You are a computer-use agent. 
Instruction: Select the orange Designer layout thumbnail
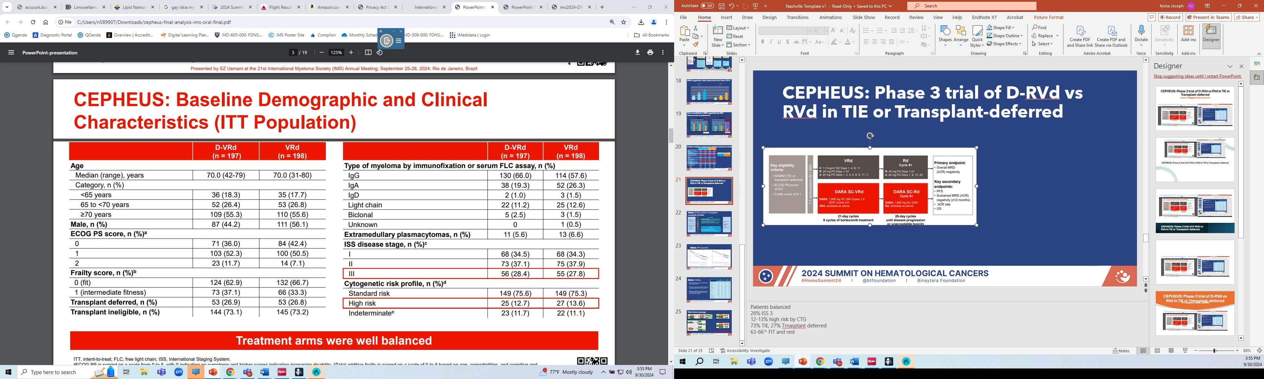pyautogui.click(x=1194, y=313)
